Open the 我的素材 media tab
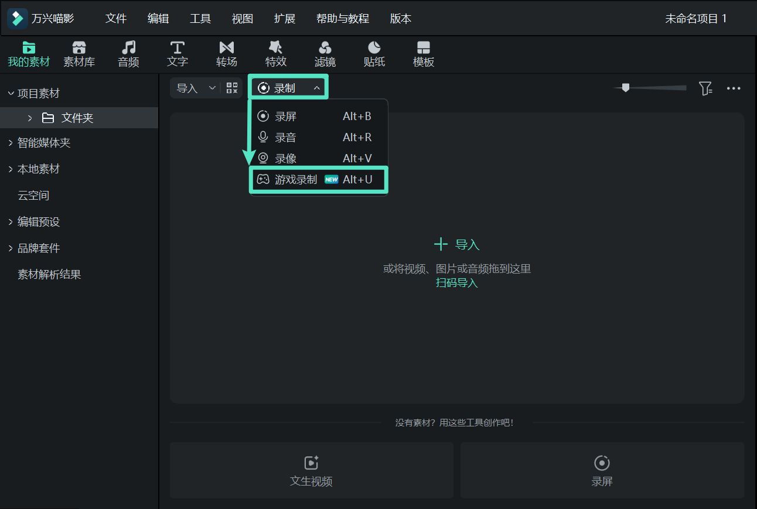 (x=29, y=54)
